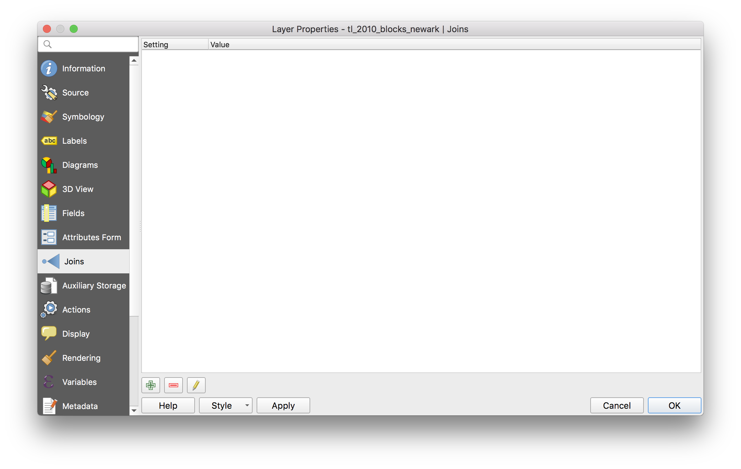The image size is (741, 469).
Task: Open the Labels abc icon
Action: [49, 141]
